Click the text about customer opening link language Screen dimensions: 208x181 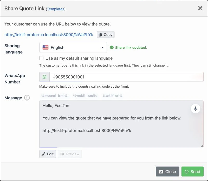click(104, 66)
